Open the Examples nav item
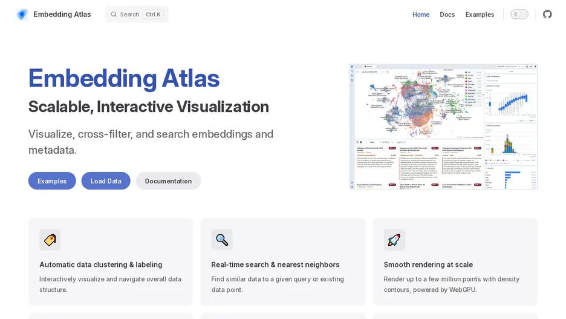The image size is (566, 319). pos(480,15)
